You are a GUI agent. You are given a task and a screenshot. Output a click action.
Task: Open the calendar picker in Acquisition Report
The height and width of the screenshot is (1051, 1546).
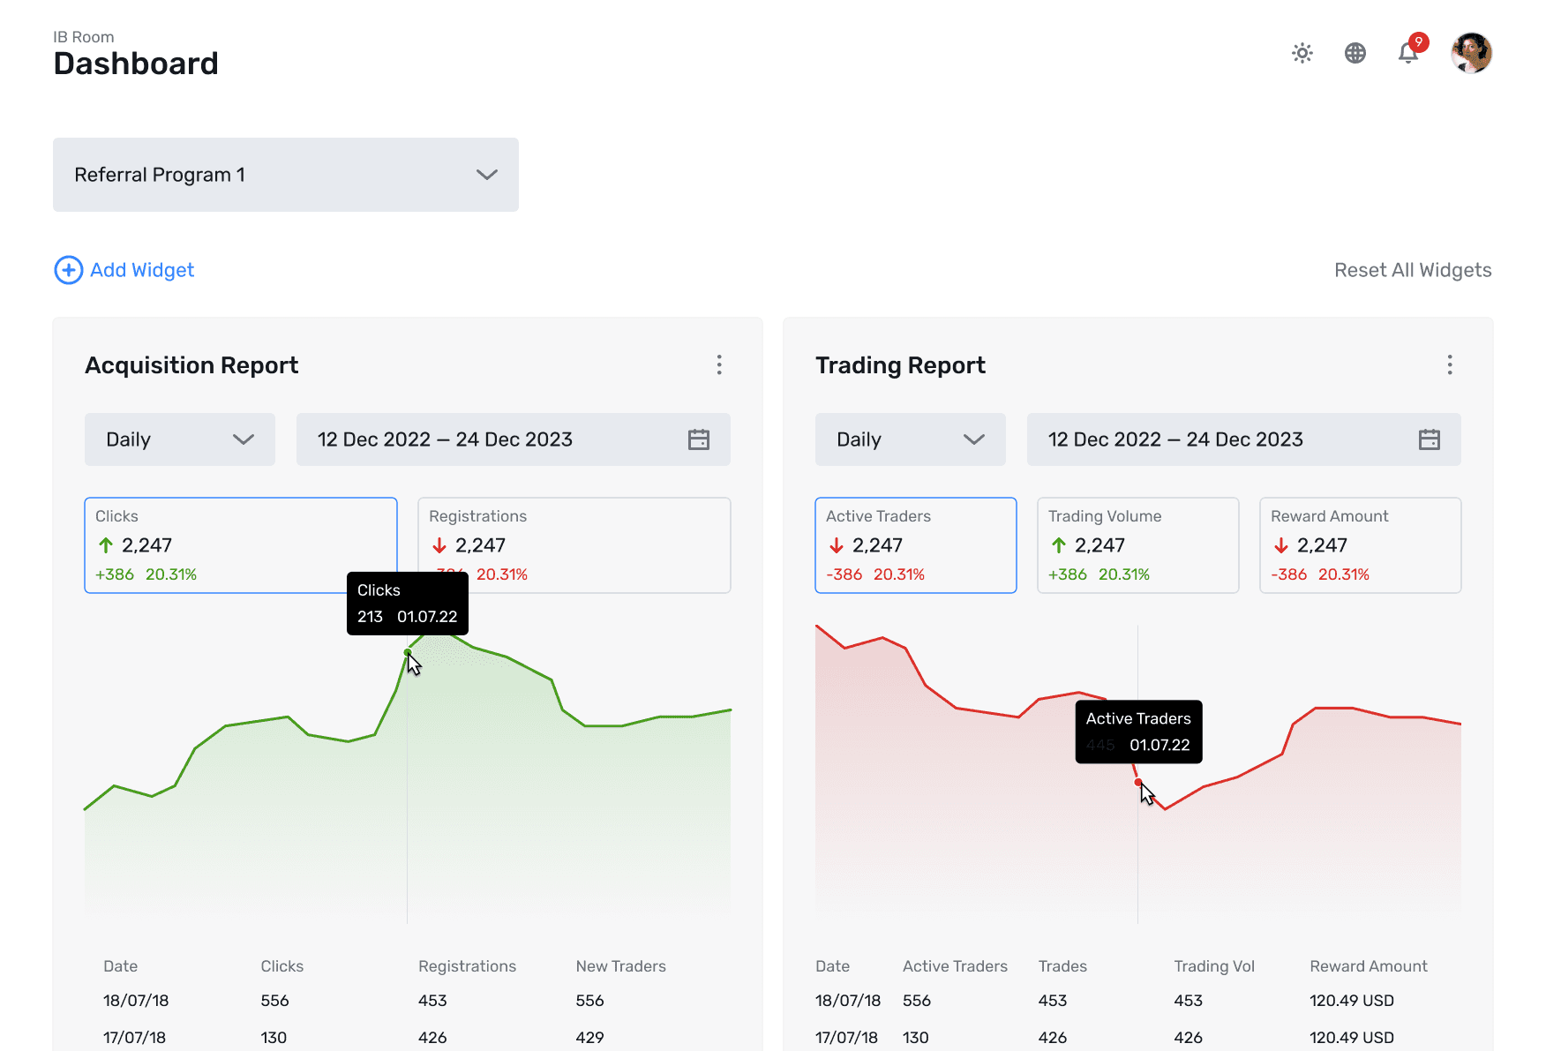[698, 439]
